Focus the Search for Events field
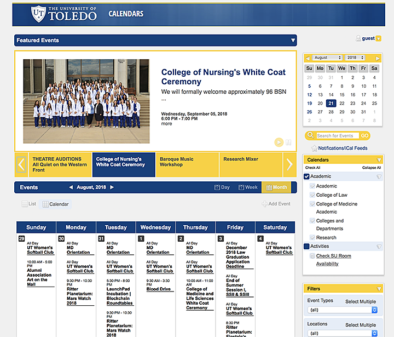 point(337,136)
